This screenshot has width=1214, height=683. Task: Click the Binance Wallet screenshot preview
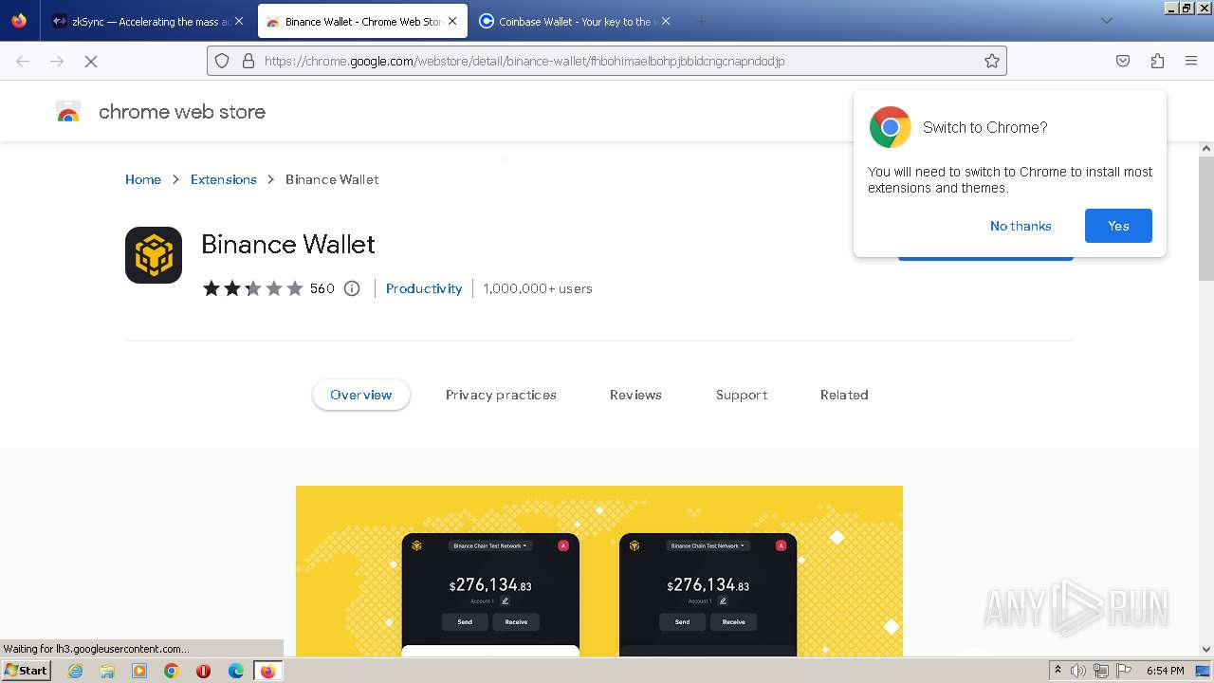[599, 571]
